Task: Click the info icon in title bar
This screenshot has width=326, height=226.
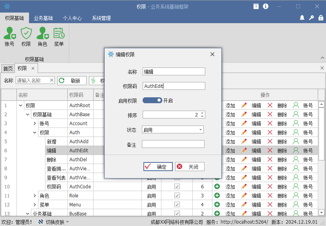Action: pyautogui.click(x=266, y=6)
